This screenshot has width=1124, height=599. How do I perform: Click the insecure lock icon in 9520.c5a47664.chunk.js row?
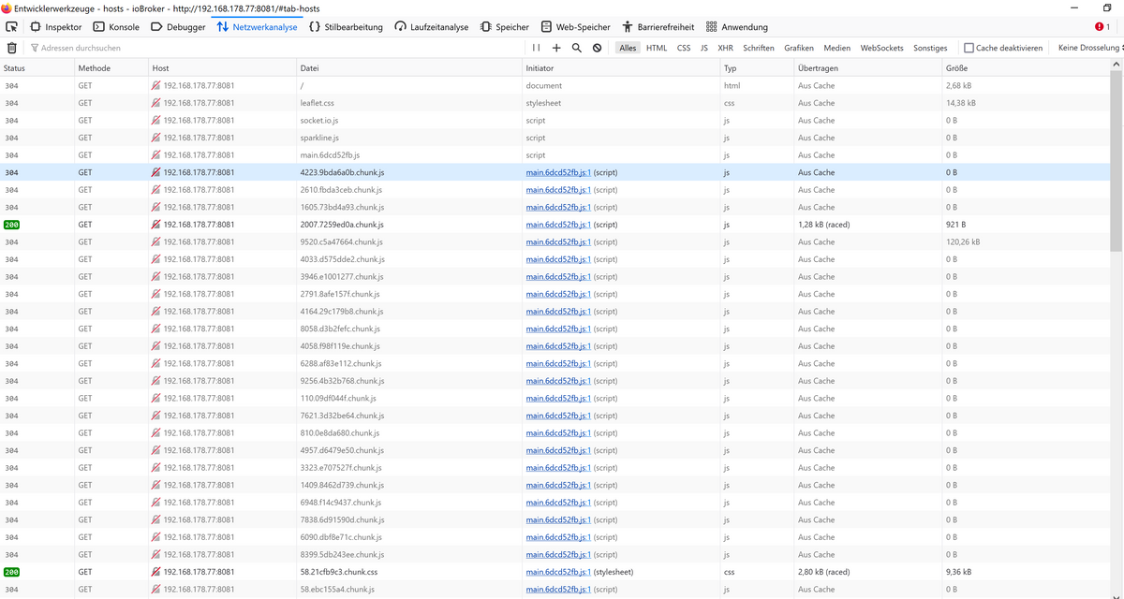pos(156,241)
